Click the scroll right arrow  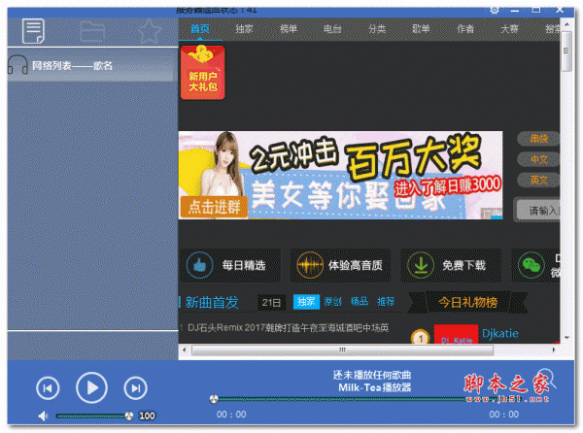tap(554, 350)
